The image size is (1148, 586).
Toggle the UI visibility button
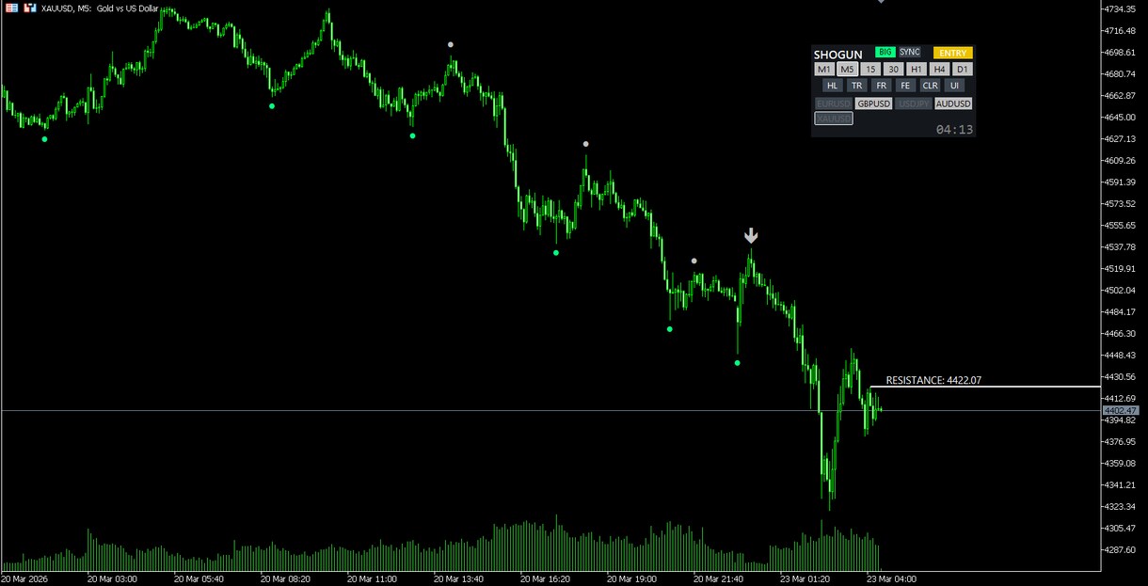point(954,86)
